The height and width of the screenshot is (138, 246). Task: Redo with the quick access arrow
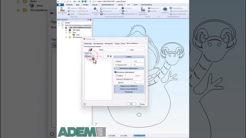click(x=79, y=2)
